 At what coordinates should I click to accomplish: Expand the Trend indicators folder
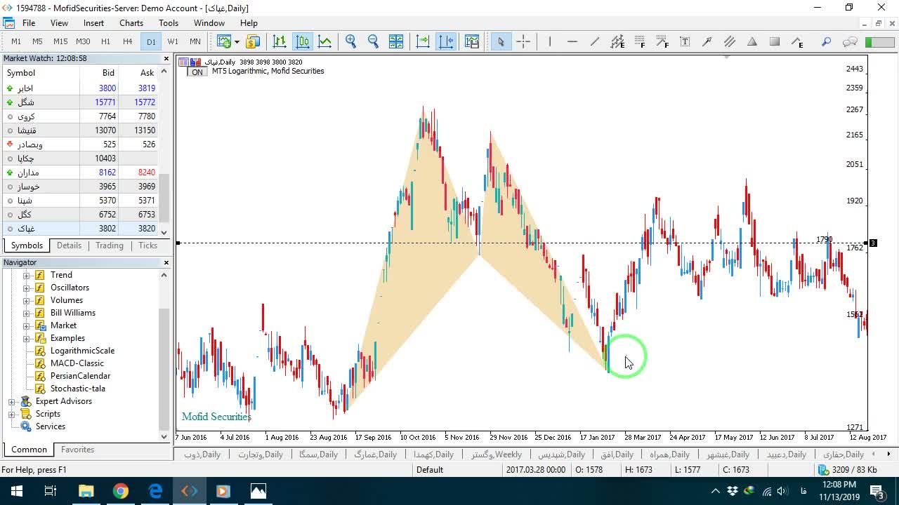coord(27,275)
